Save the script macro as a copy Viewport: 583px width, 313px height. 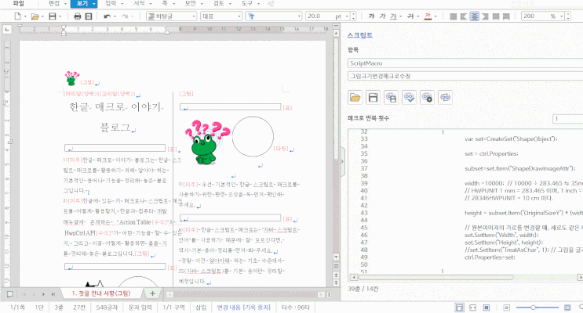click(391, 98)
